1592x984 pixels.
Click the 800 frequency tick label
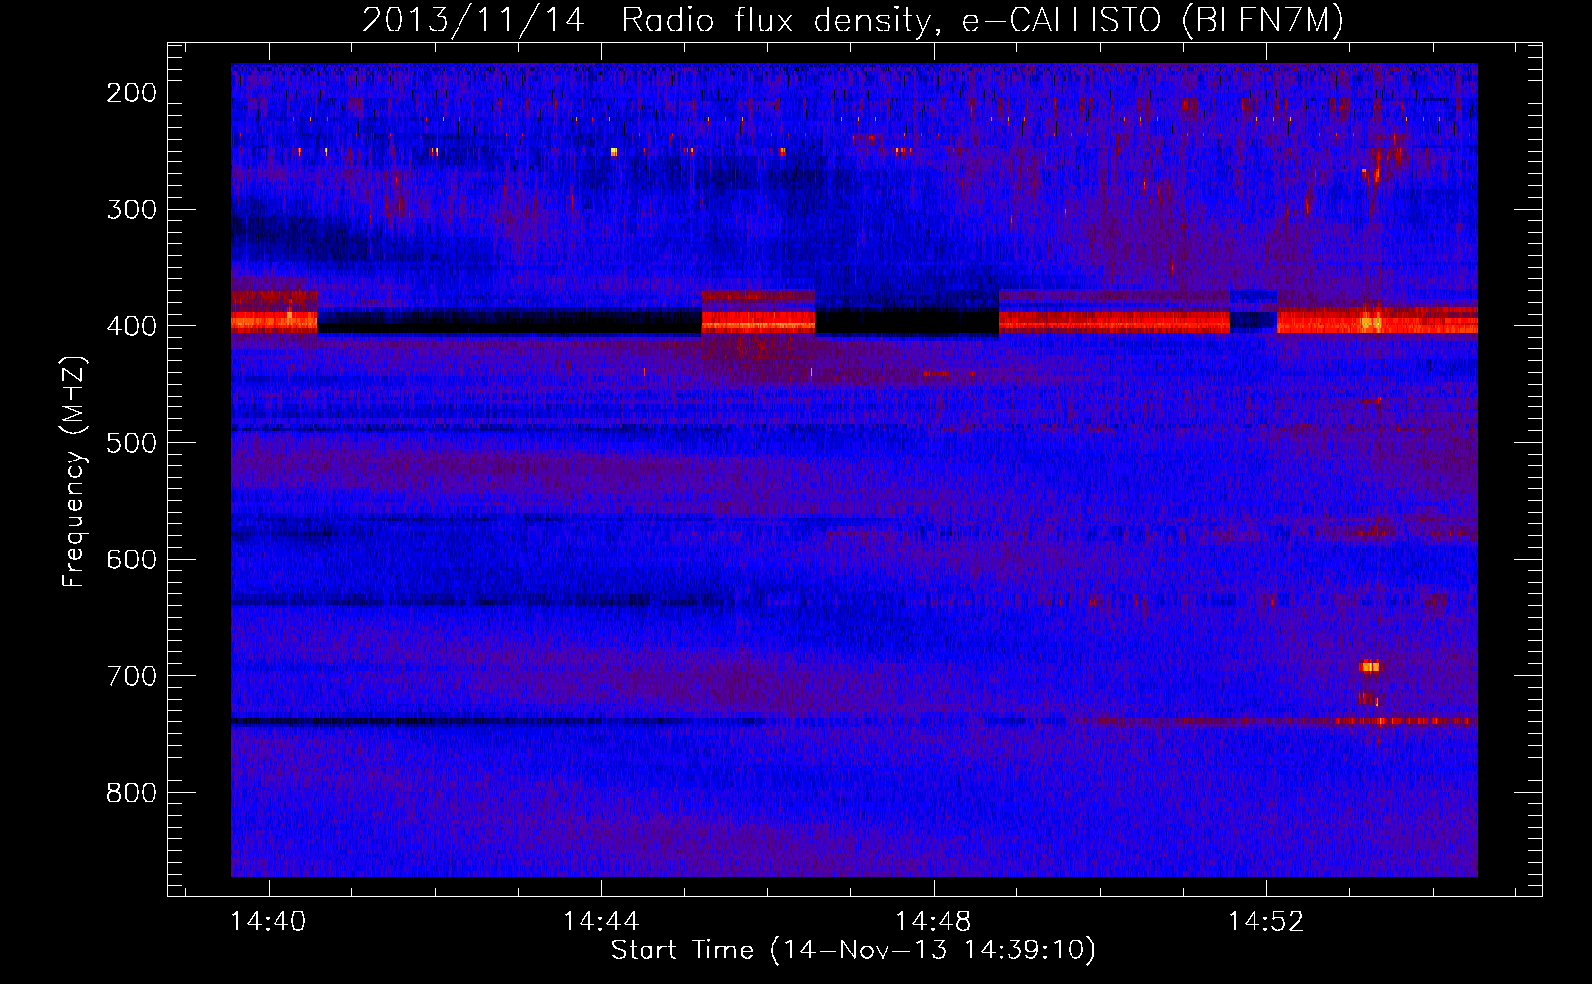(132, 793)
